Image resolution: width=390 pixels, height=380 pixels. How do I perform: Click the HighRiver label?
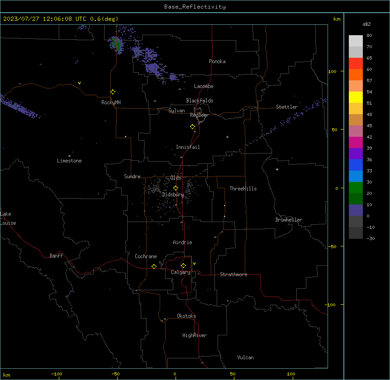pyautogui.click(x=195, y=335)
